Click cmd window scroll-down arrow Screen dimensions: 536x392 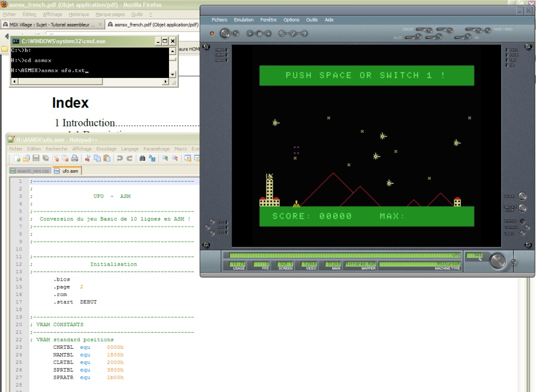click(173, 74)
